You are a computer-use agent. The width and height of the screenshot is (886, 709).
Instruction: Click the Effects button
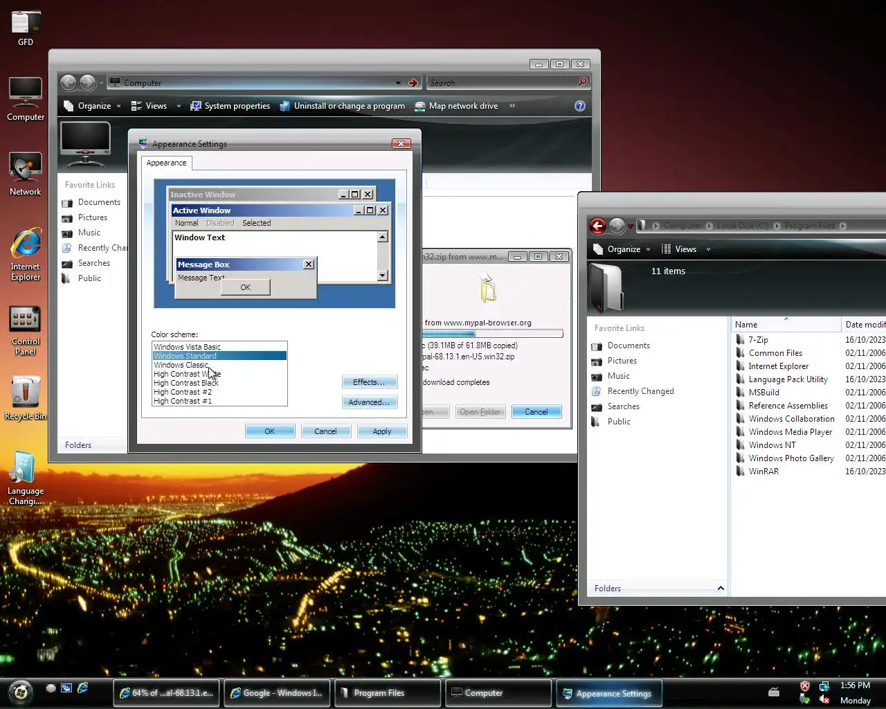pyautogui.click(x=369, y=382)
